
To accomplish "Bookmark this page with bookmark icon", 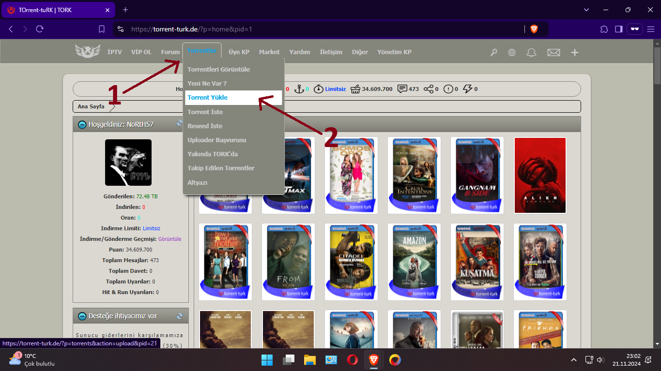I will (x=102, y=29).
